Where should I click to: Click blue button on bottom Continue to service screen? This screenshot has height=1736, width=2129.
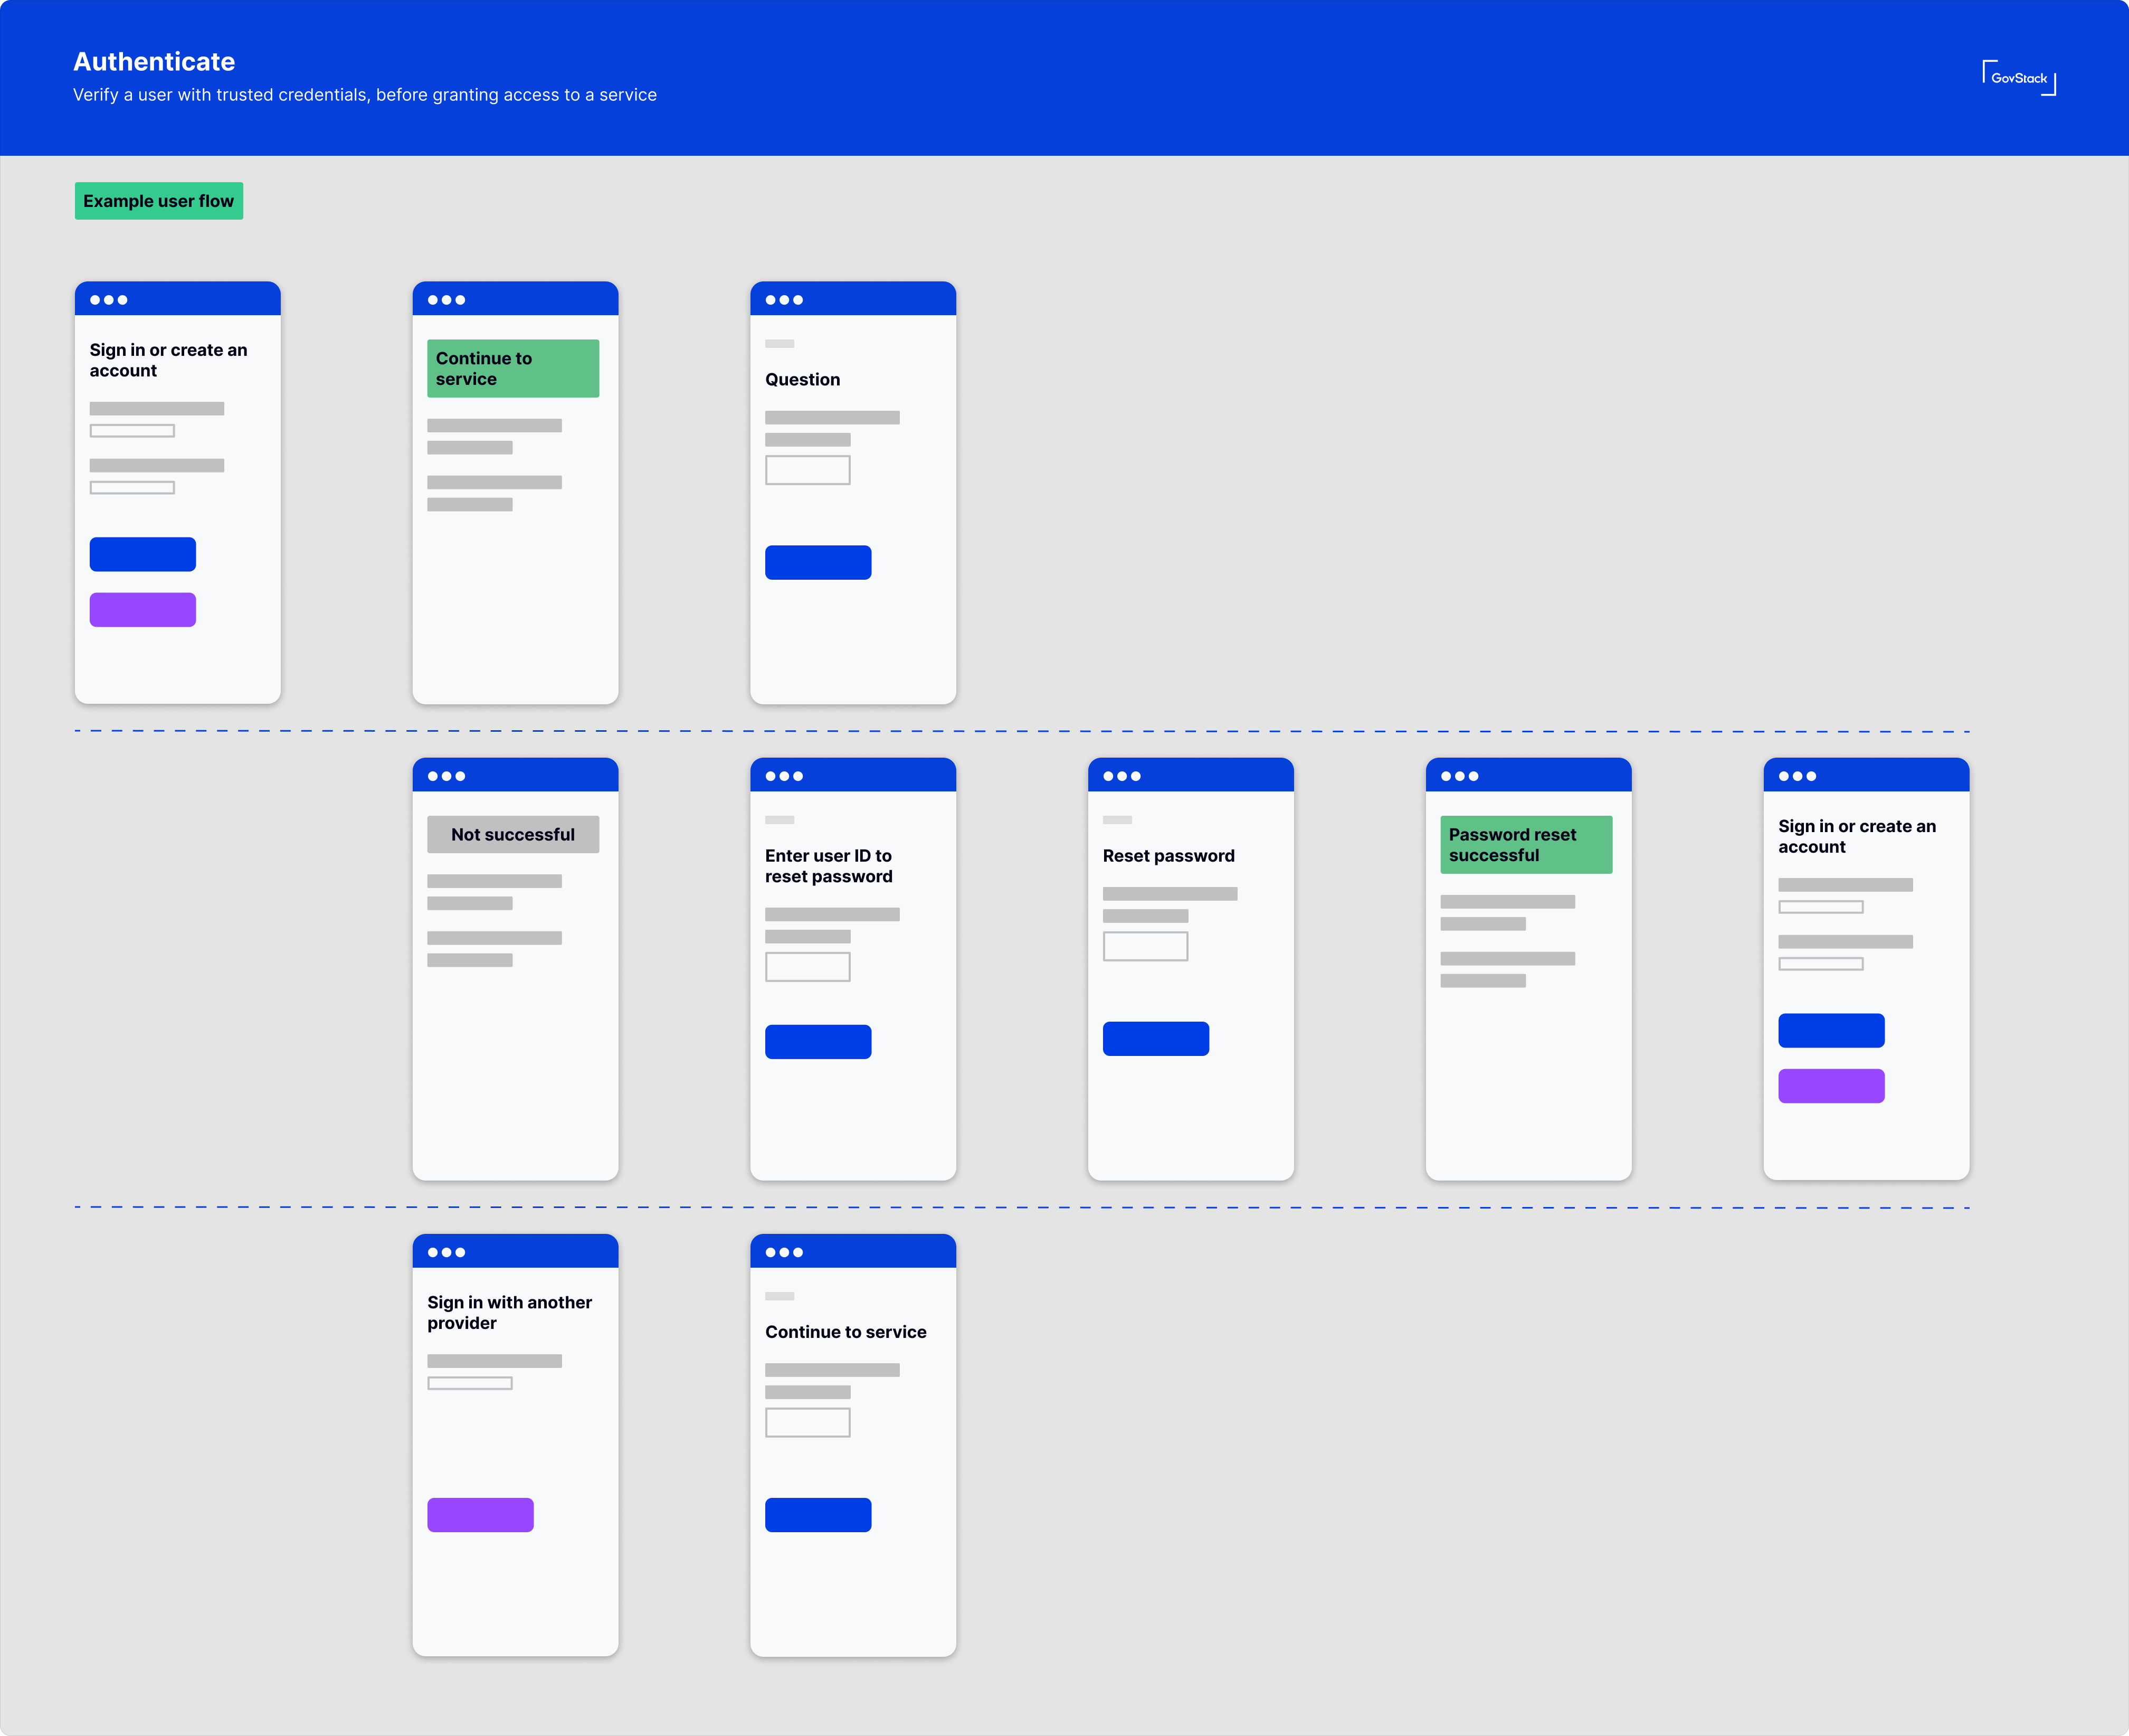coord(818,1514)
